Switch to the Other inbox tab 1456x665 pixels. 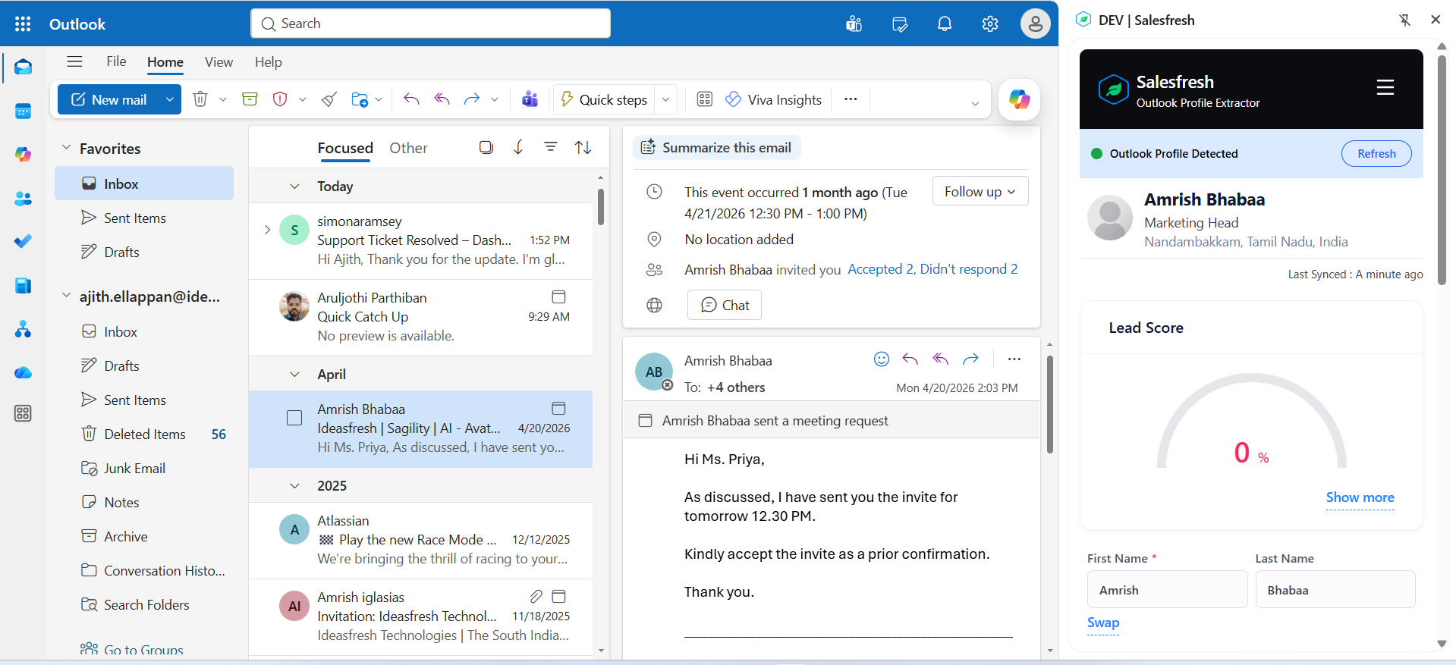click(x=408, y=148)
